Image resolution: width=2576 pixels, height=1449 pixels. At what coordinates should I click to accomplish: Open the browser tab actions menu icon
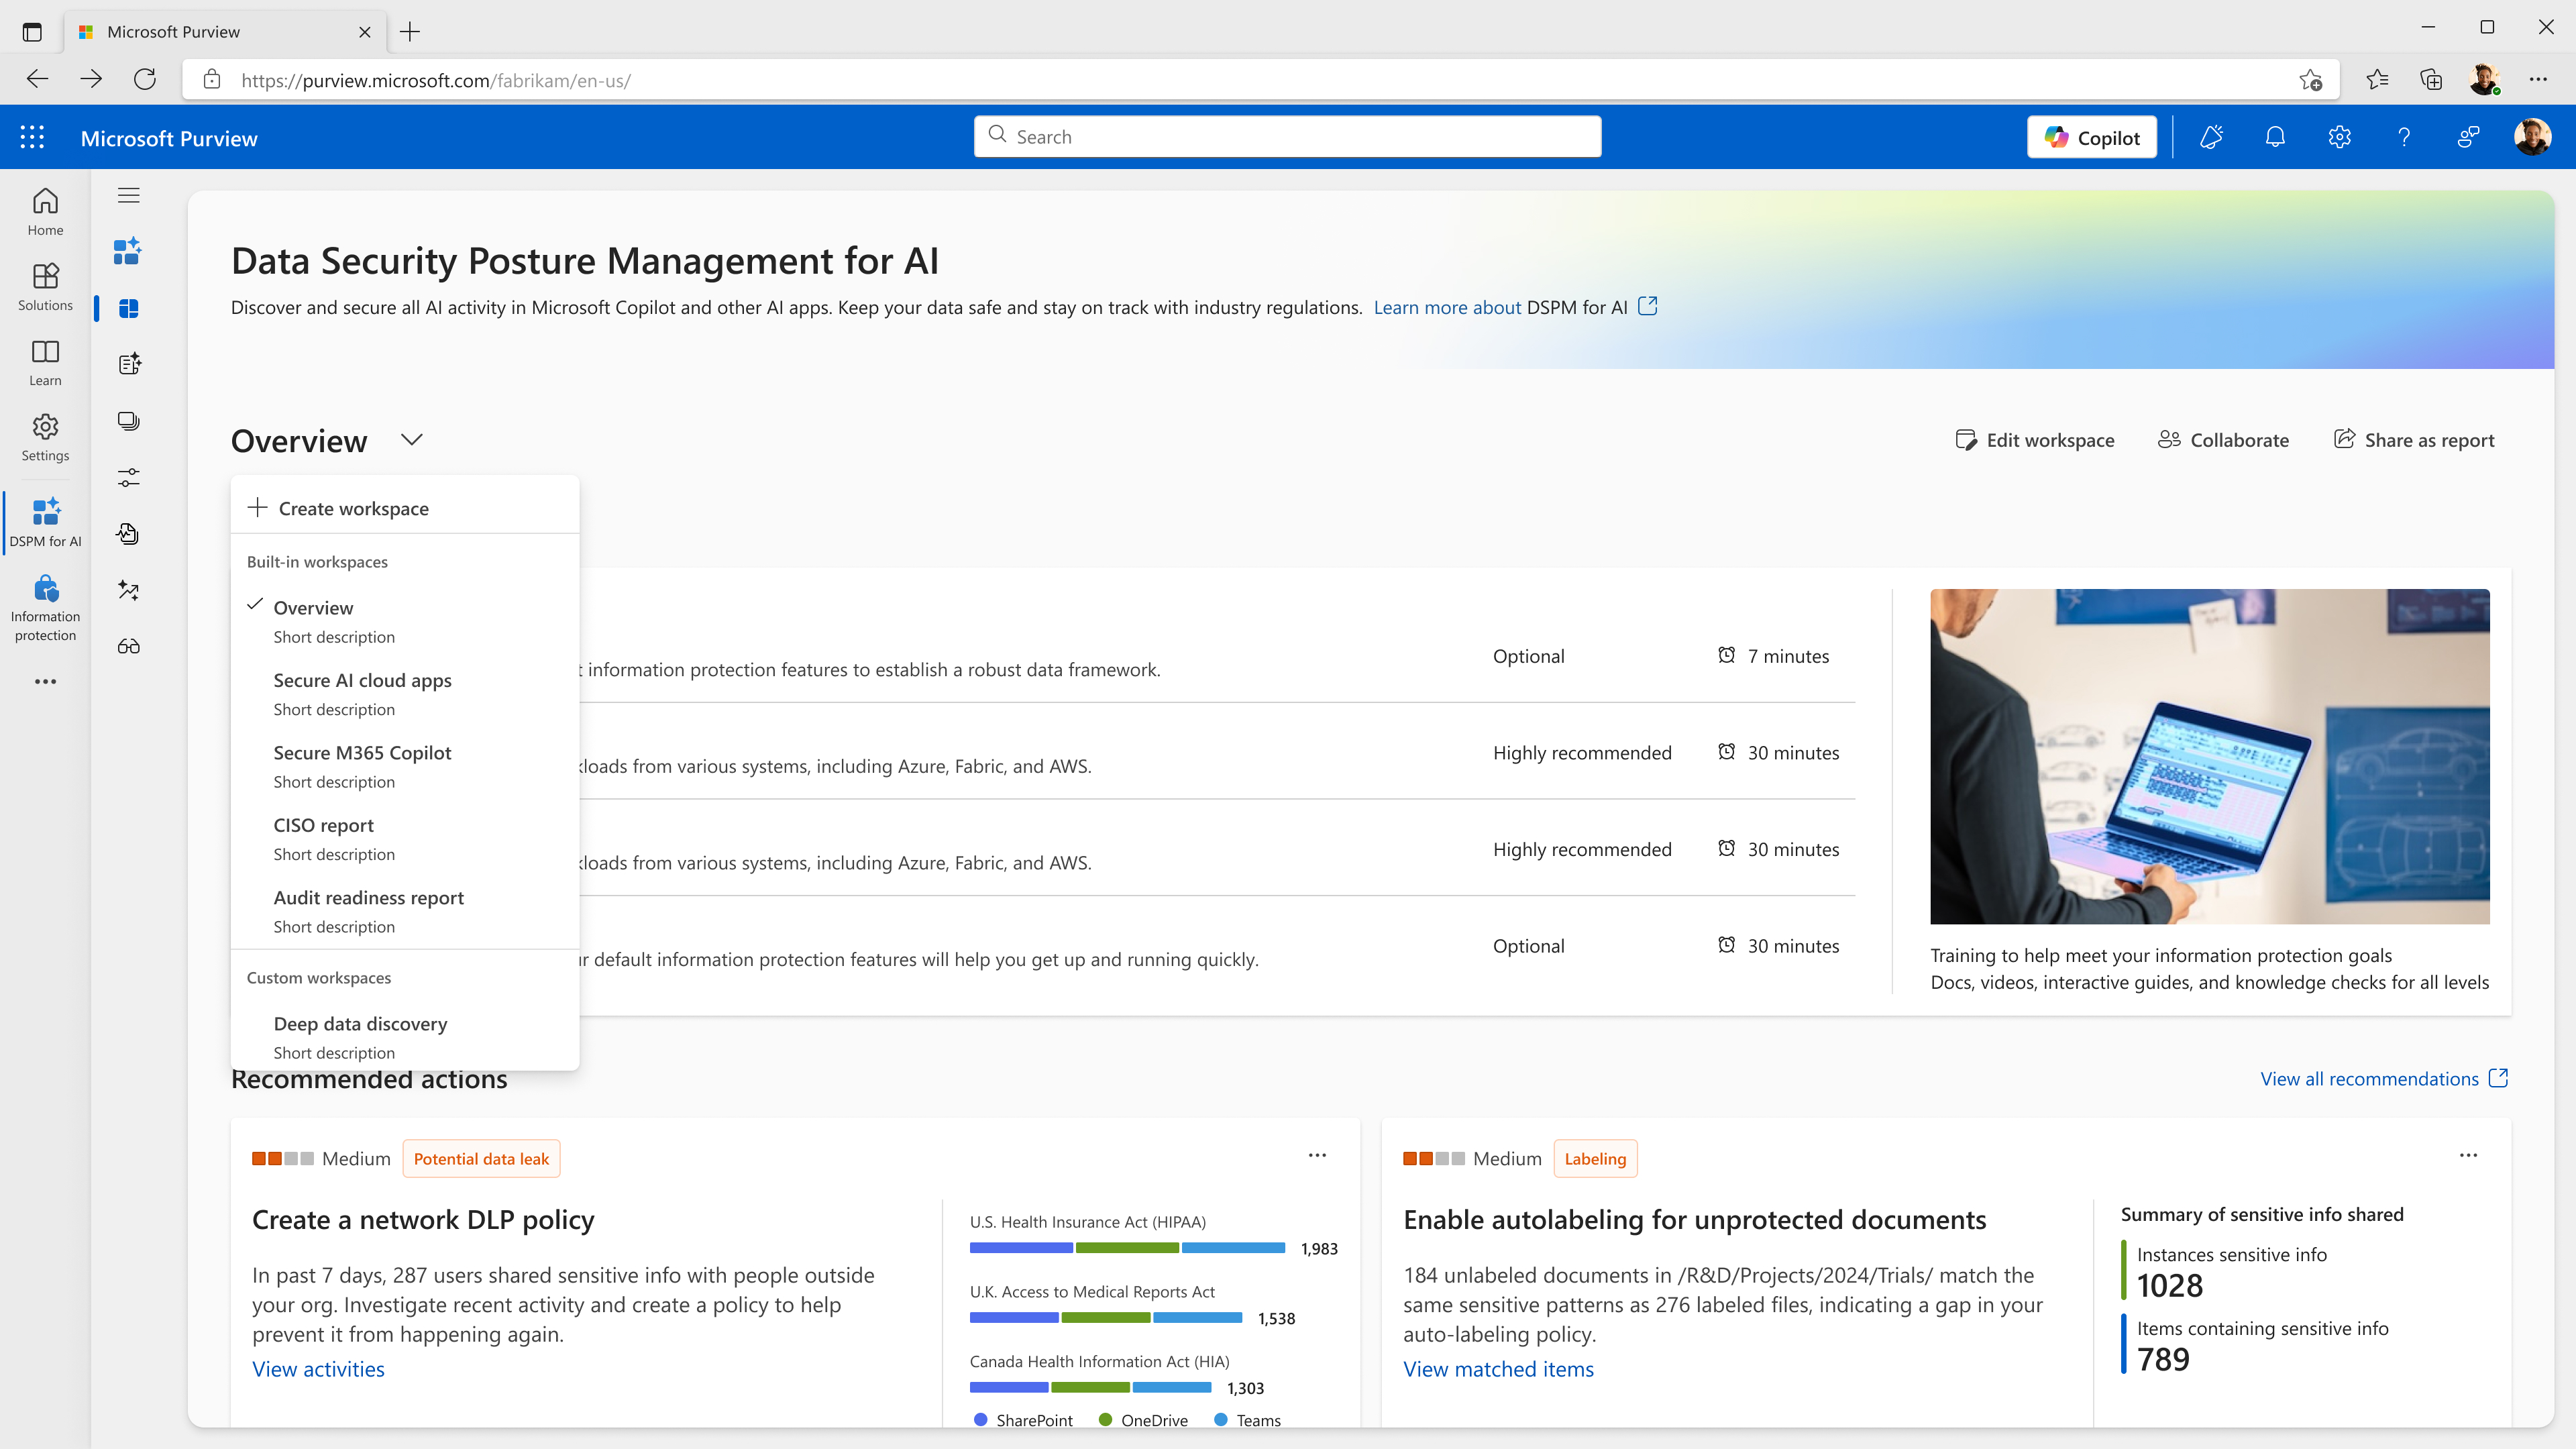32,32
